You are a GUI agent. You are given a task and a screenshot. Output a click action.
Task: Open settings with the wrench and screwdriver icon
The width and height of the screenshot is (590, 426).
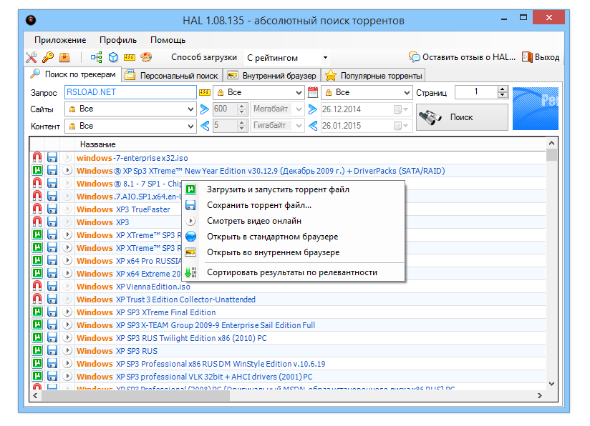click(31, 58)
